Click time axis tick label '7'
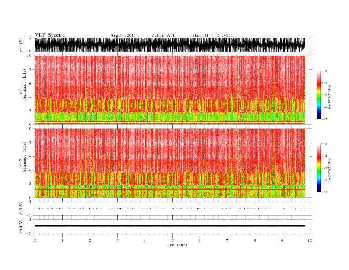The image size is (349, 270). 227,240
